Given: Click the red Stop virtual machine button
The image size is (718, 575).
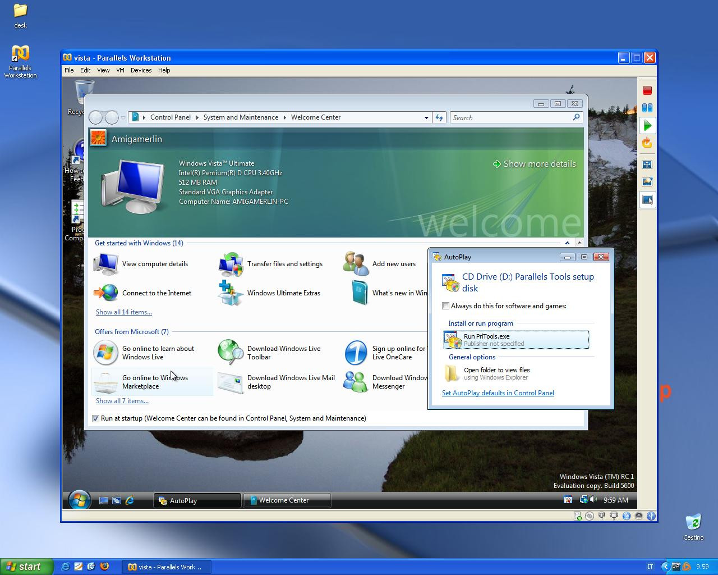Looking at the screenshot, I should click(x=647, y=90).
